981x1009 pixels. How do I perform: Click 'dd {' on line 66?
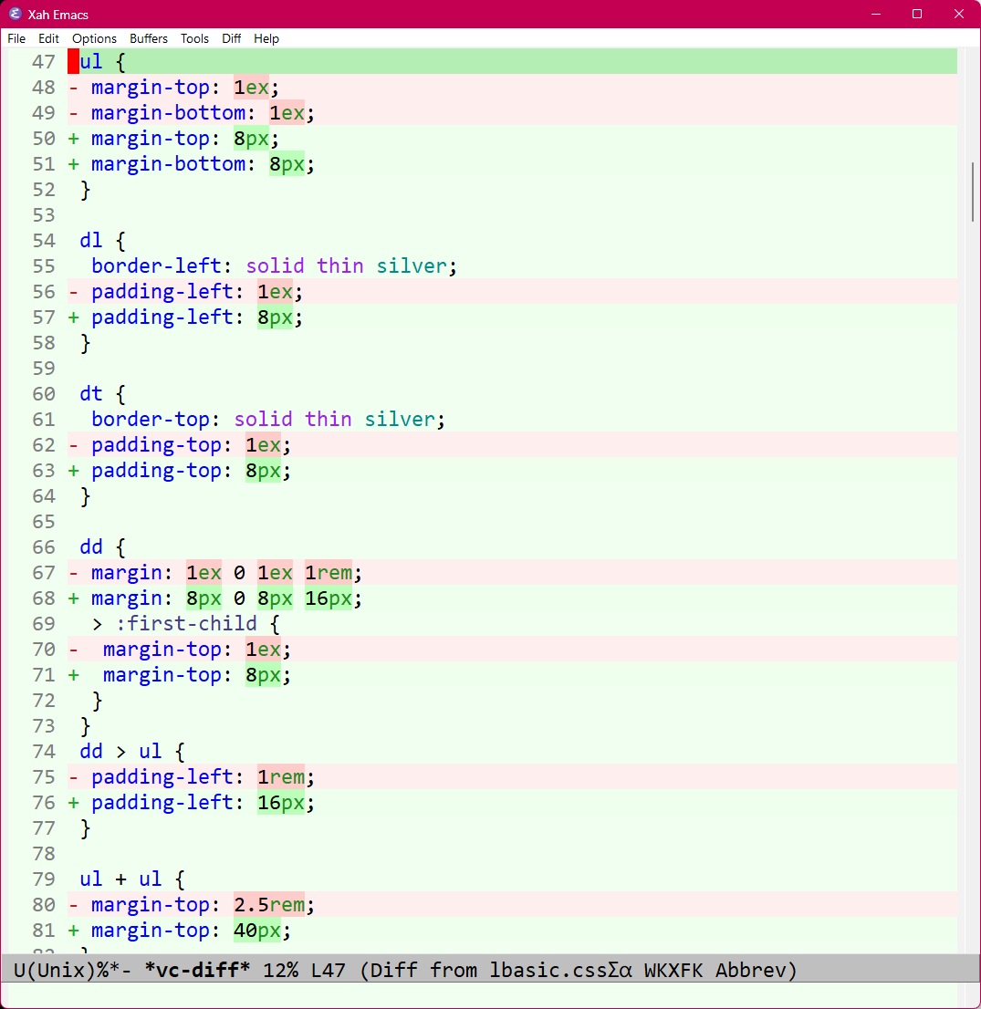point(102,547)
